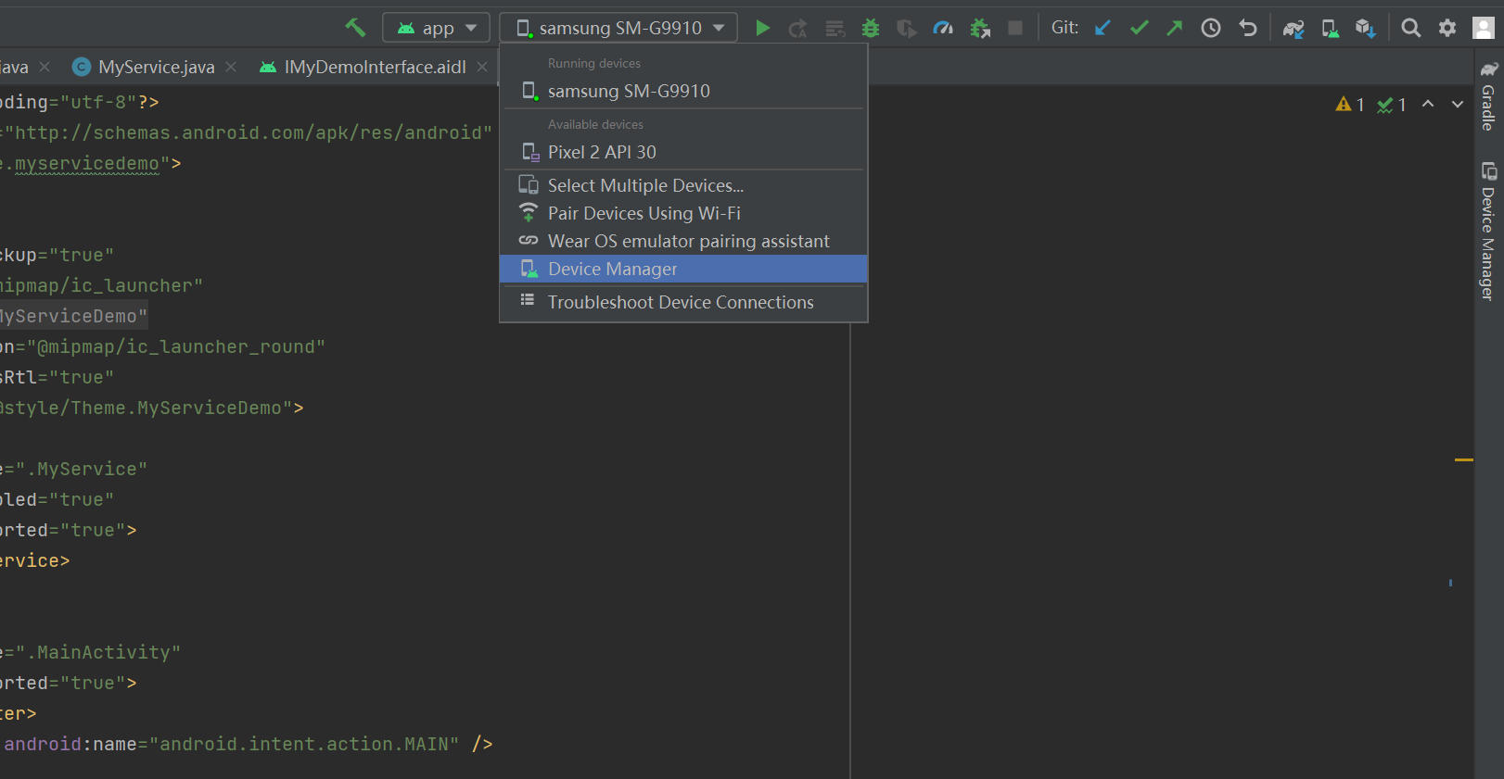Open IDE settings gear icon
Screen dimensions: 1504x779
[1447, 28]
